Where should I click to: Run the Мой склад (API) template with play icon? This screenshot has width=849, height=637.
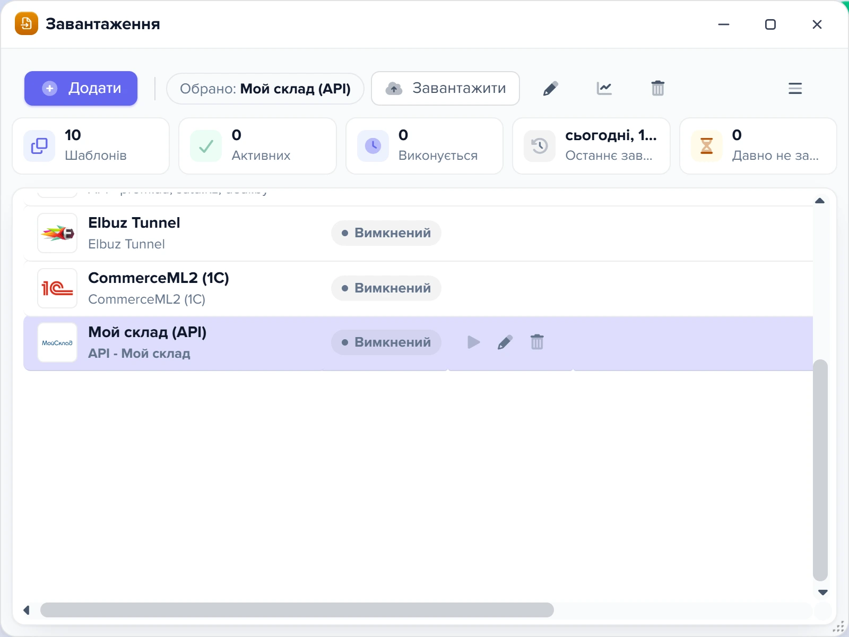473,342
